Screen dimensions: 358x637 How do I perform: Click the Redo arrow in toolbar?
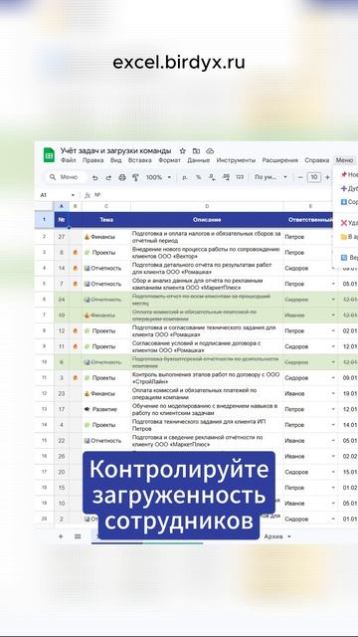point(108,177)
